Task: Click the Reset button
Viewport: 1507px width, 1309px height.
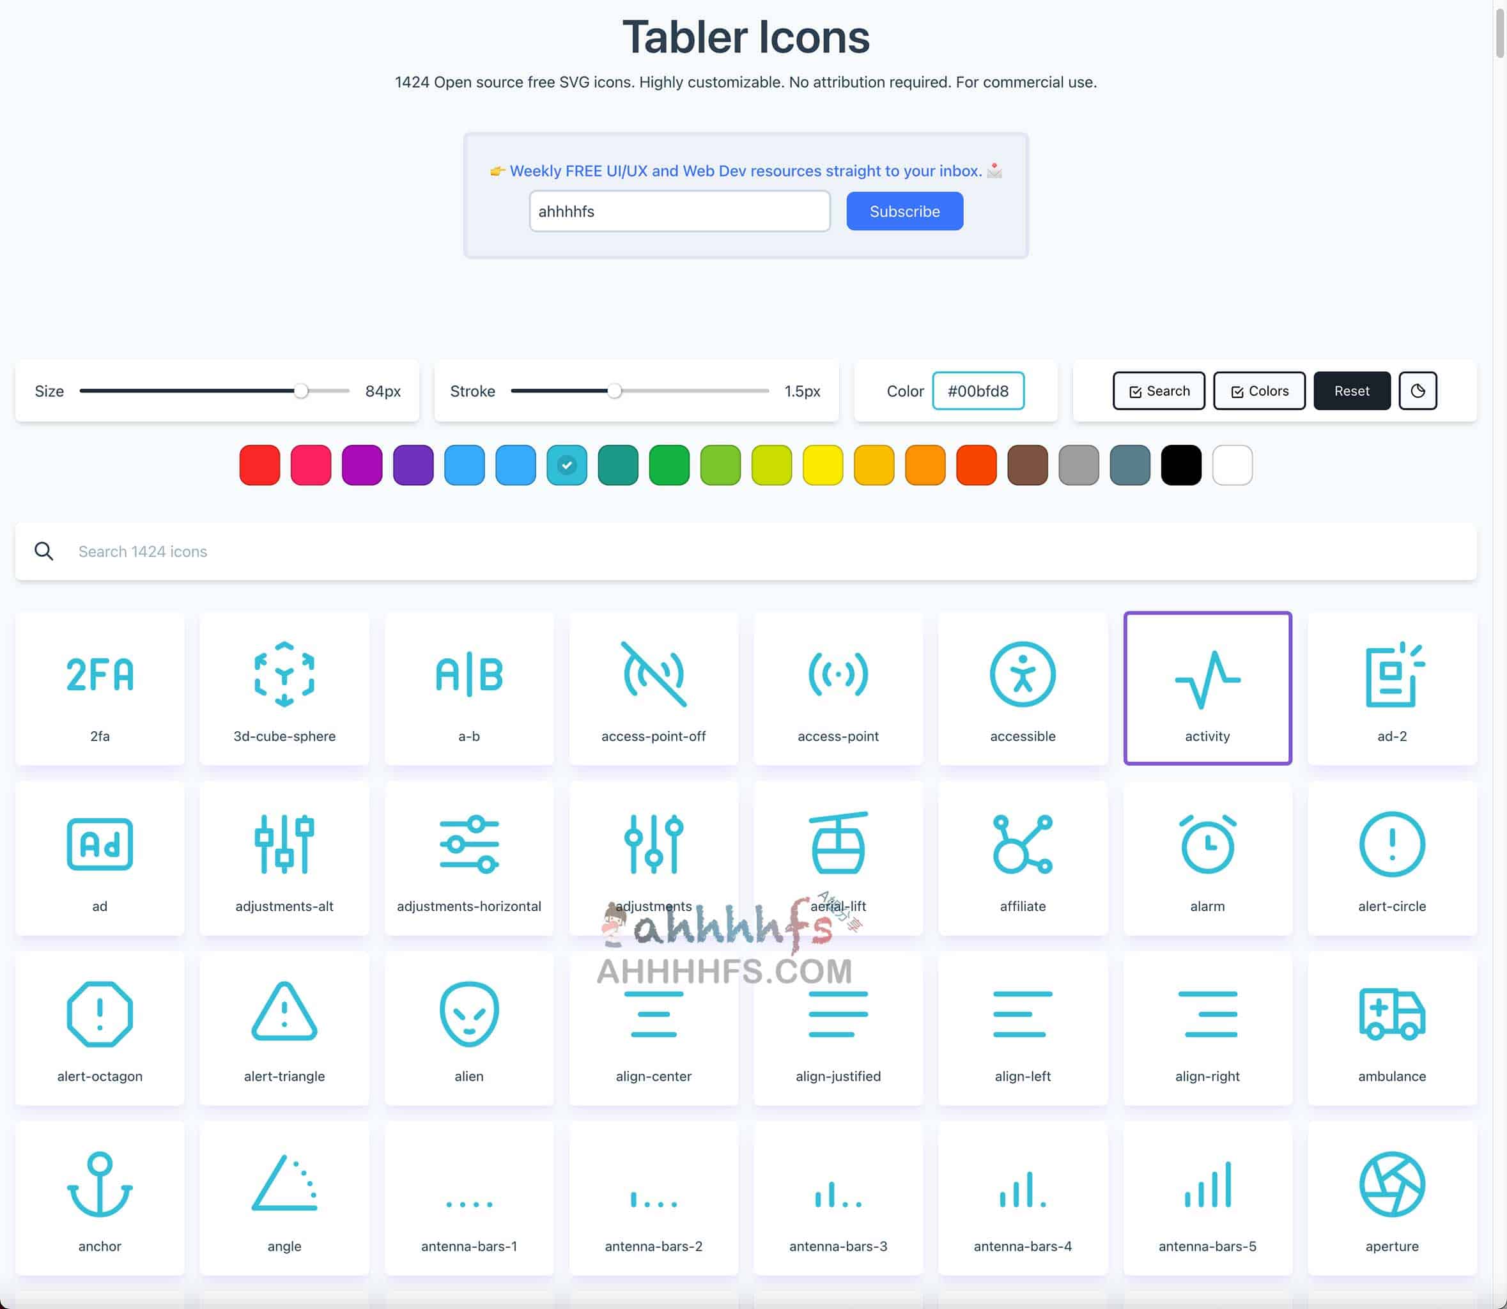Action: (1352, 391)
